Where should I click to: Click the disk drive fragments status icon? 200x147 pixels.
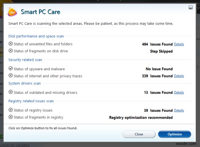pos(10,51)
